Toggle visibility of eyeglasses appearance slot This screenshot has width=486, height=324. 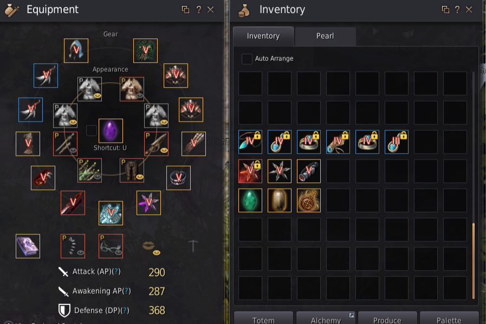pyautogui.click(x=119, y=253)
